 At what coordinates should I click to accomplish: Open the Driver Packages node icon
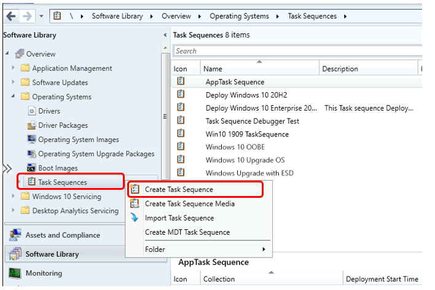pyautogui.click(x=32, y=125)
